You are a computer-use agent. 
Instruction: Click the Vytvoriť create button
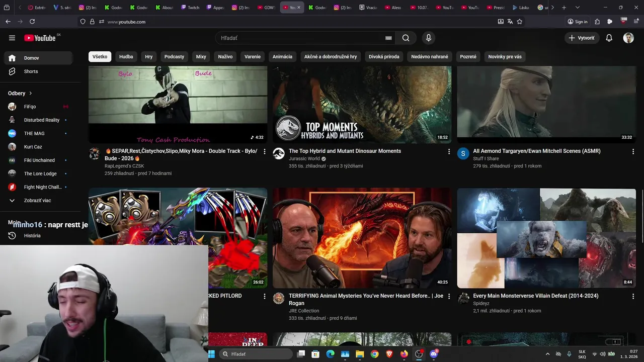coord(582,38)
